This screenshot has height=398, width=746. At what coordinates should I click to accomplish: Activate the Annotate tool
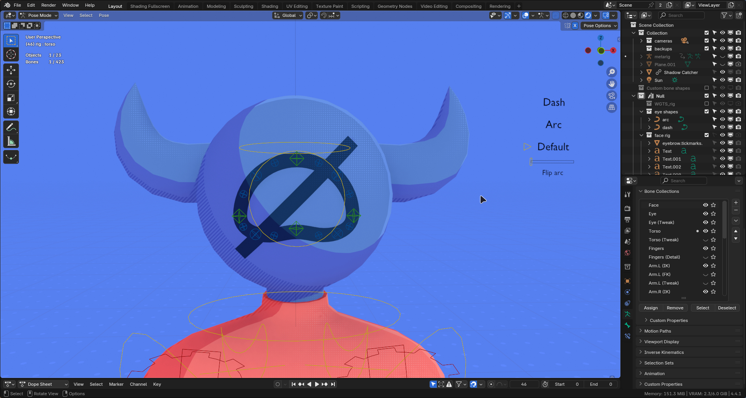11,128
